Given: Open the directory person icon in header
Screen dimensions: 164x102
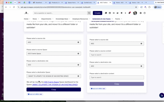Looking at the screenshot, I should pos(110,13).
